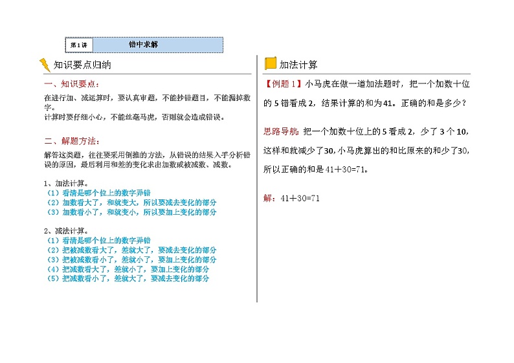Click the red 【例题 1】 label
The image size is (514, 363).
pos(282,84)
